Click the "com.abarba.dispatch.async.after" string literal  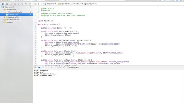coord(91,62)
